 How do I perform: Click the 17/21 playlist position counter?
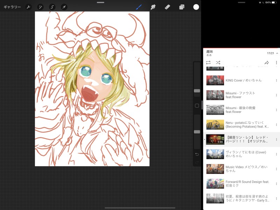pos(270,53)
